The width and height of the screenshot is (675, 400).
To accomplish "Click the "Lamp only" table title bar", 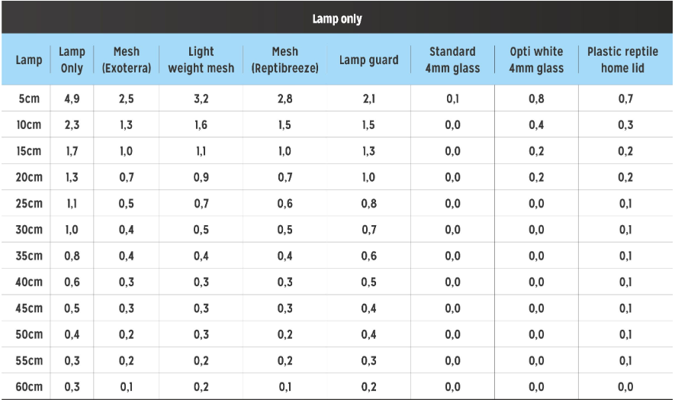I will click(337, 19).
